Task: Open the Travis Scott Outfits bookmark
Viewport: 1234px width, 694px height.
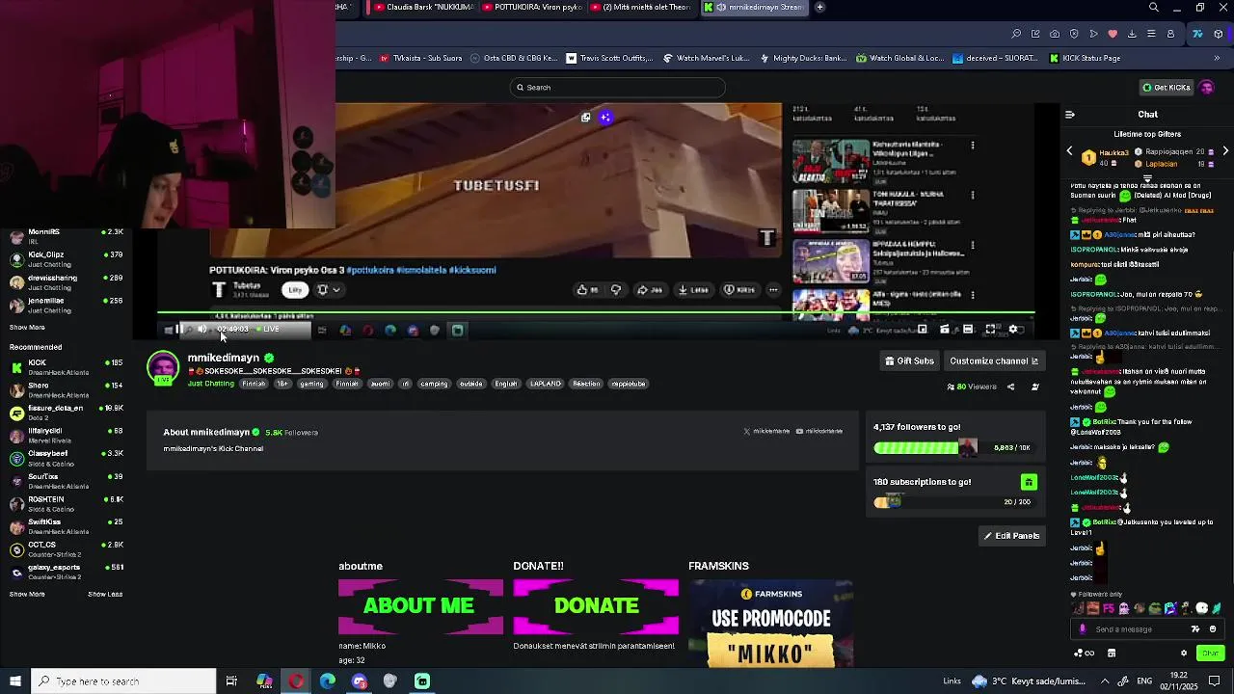Action: tap(609, 58)
